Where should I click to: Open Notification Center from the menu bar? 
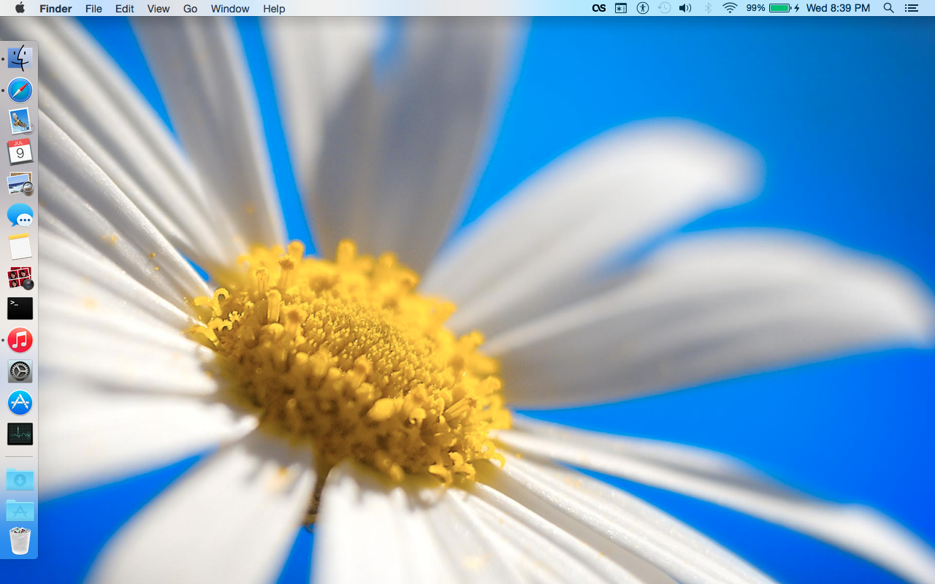pos(911,8)
